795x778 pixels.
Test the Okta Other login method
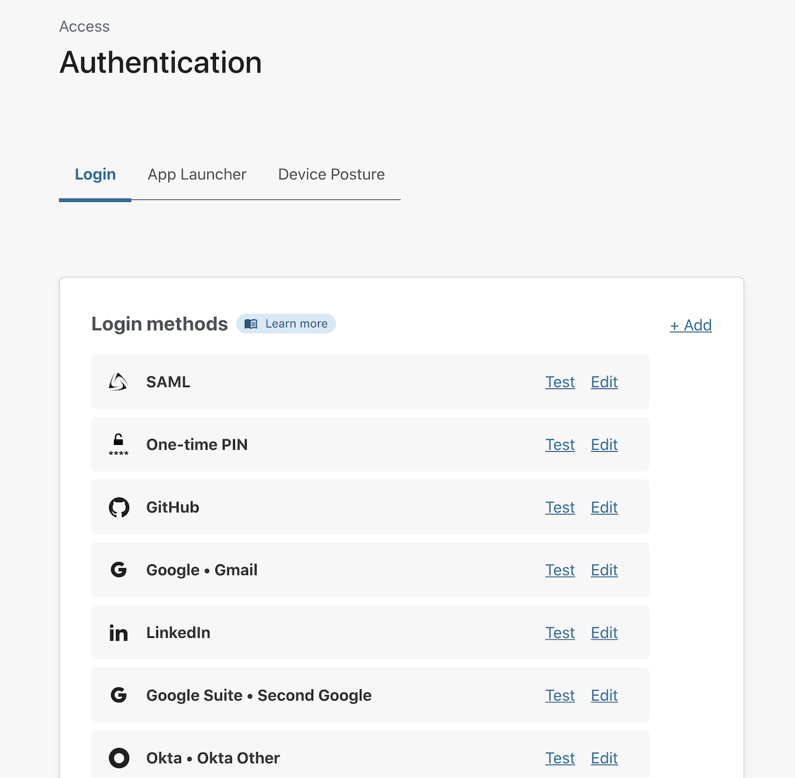pyautogui.click(x=559, y=759)
